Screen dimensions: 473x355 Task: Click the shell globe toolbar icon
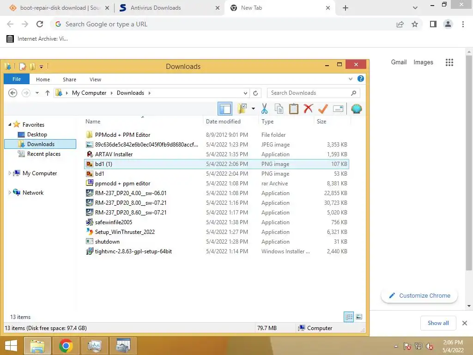click(x=356, y=109)
